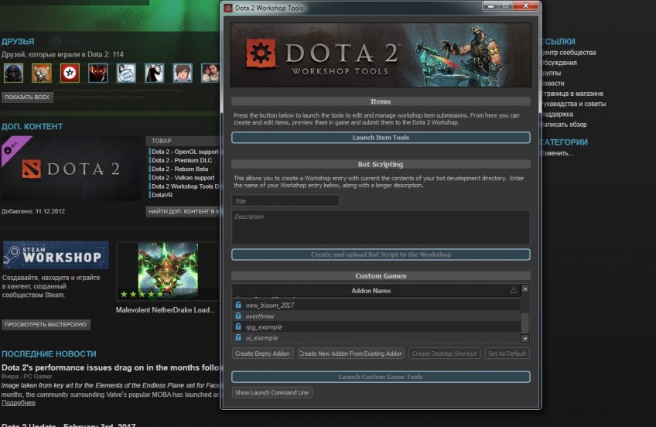This screenshot has height=427, width=656.
Task: Click the gear logo in Workshop Tools banner
Action: pyautogui.click(x=261, y=53)
